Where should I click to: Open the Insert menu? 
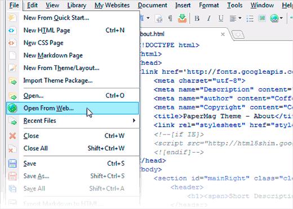pos(183,5)
